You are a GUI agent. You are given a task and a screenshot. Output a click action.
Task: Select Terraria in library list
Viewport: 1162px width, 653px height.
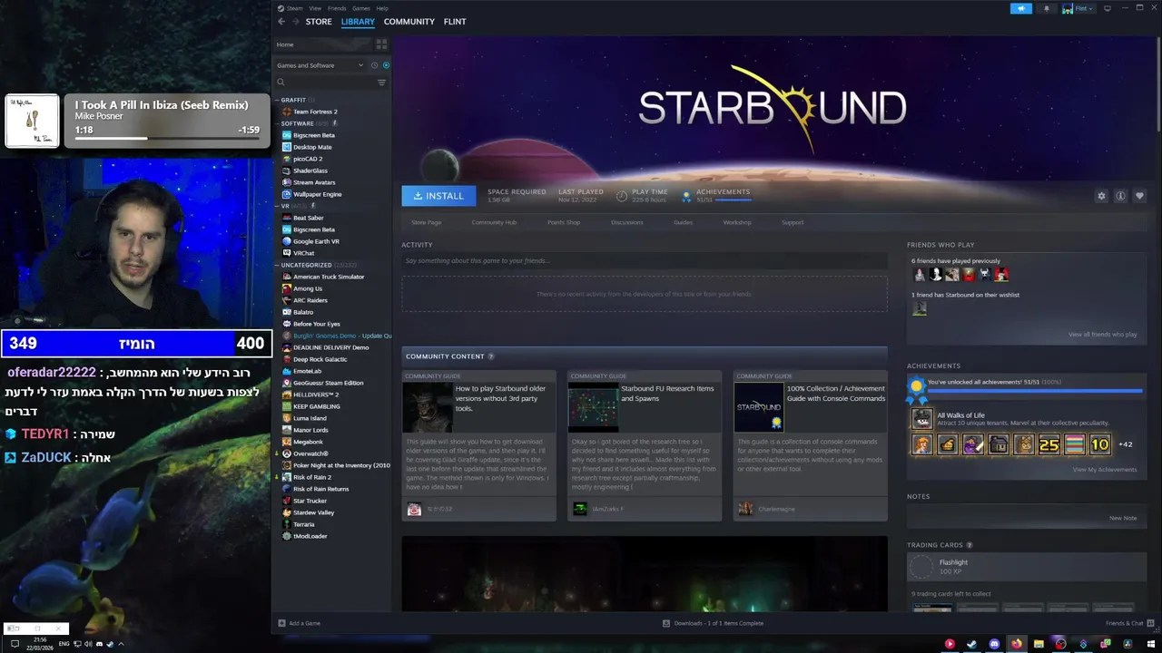(303, 524)
